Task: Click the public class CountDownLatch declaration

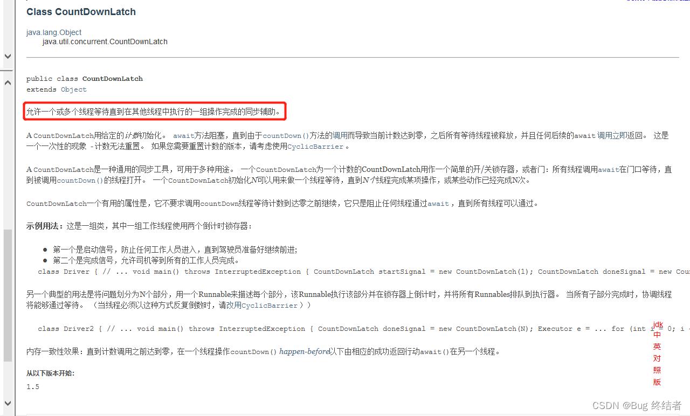Action: click(85, 79)
